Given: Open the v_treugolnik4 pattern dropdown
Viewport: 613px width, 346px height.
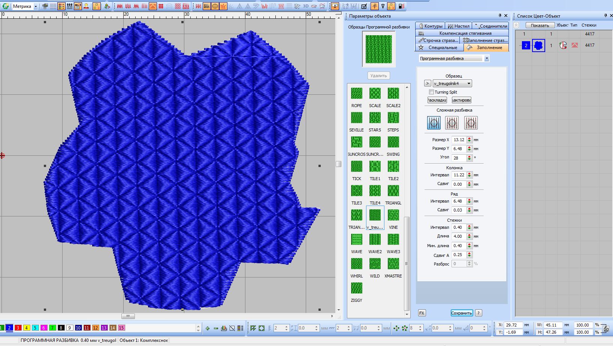Looking at the screenshot, I should point(469,84).
